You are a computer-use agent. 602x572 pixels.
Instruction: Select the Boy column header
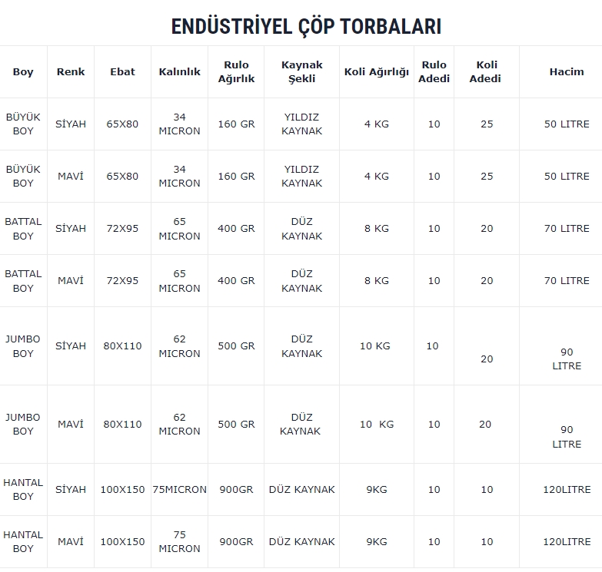[23, 71]
